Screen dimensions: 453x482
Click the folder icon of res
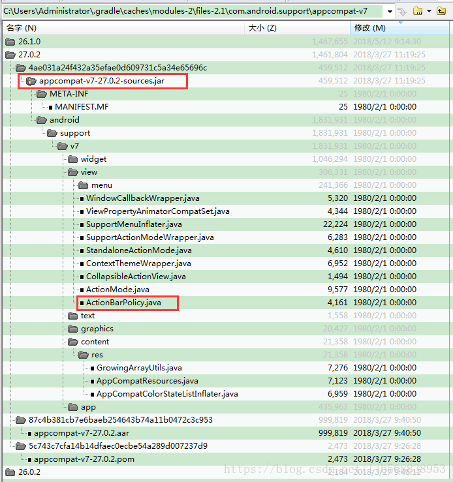click(84, 355)
